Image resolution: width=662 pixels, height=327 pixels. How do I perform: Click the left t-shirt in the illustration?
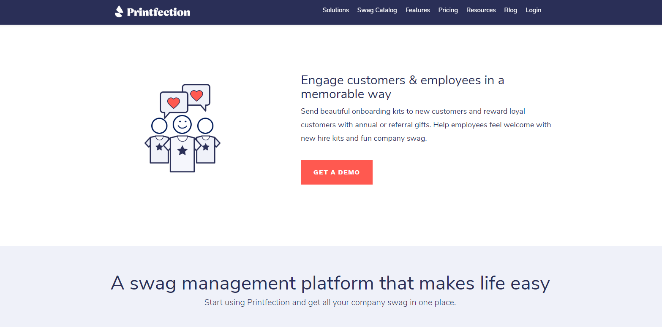click(x=157, y=150)
